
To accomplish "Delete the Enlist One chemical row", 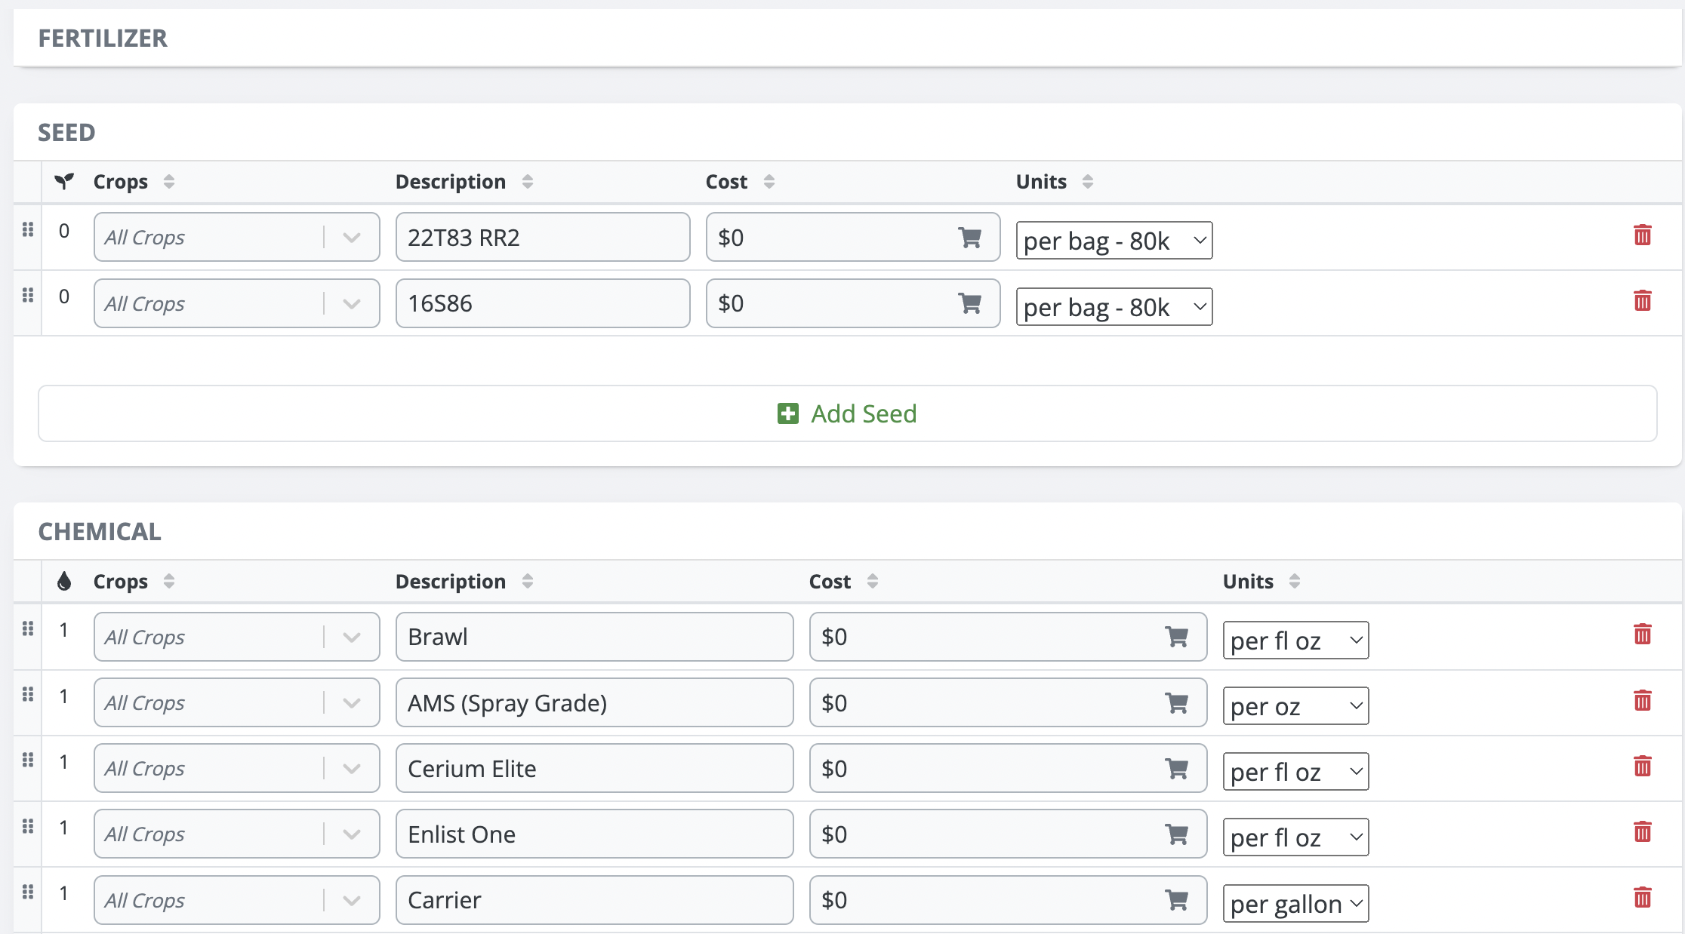I will (1642, 832).
